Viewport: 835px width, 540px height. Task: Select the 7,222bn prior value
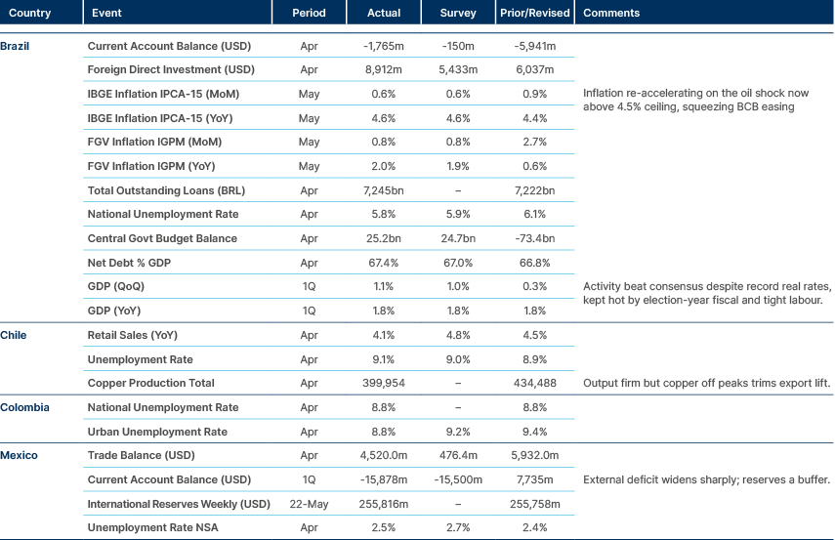(x=534, y=190)
